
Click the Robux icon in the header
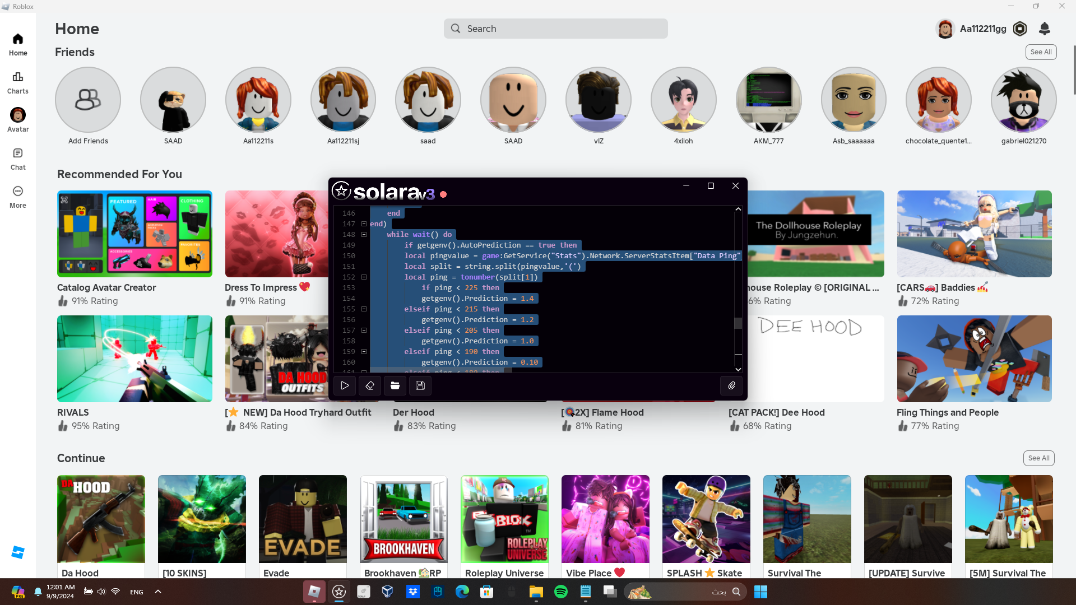coord(1020,29)
